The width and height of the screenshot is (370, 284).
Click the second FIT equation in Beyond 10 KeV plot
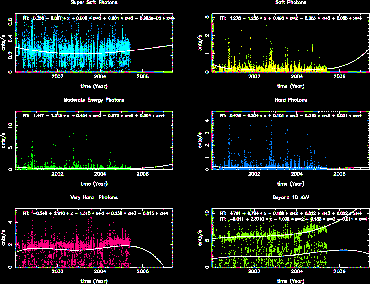click(x=293, y=219)
